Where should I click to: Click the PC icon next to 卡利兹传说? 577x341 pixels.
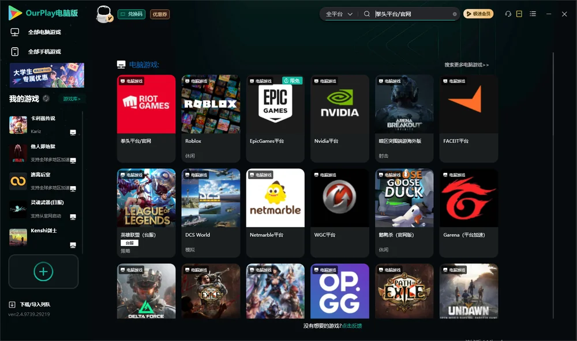73,132
